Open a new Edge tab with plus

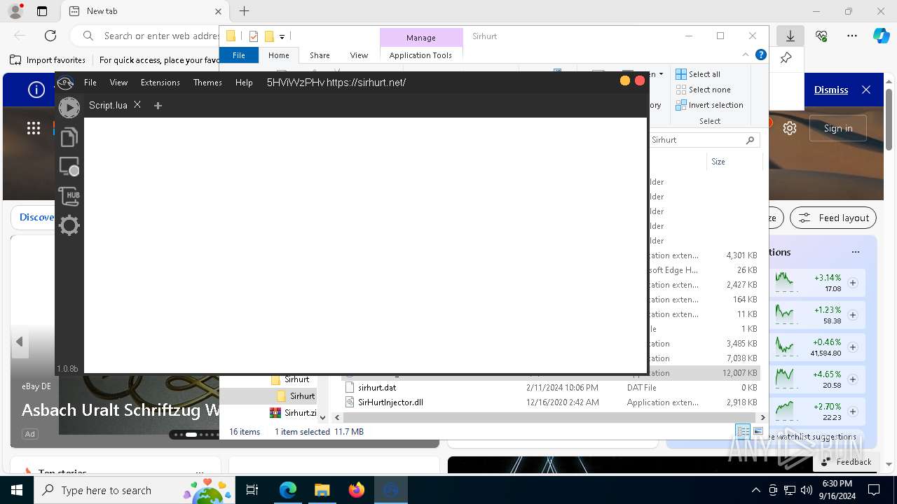point(244,11)
